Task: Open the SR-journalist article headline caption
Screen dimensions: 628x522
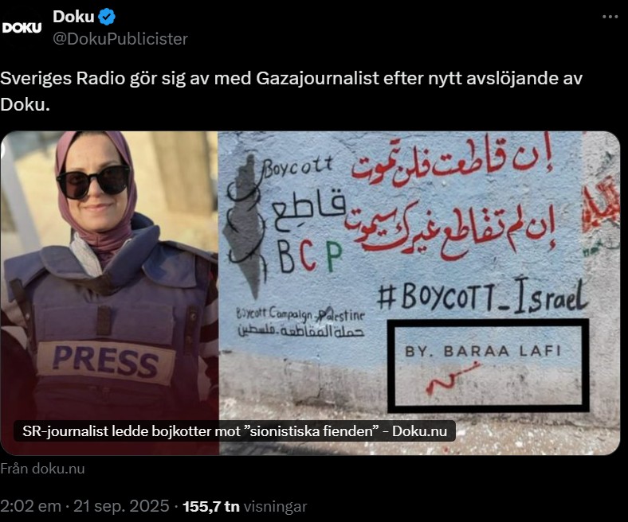Action: click(234, 431)
